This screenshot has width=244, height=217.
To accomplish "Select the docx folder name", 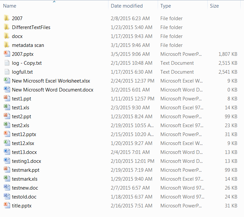I will tap(17, 36).
